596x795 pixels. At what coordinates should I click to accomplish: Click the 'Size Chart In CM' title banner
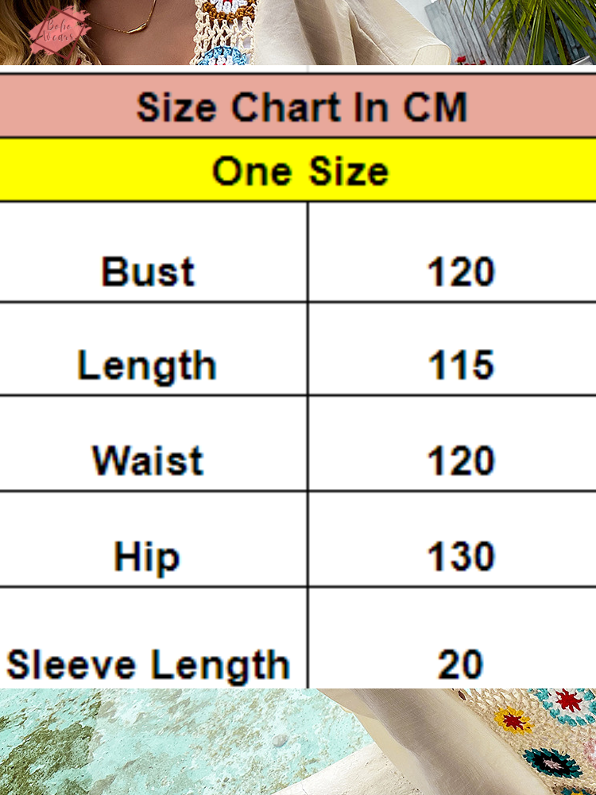pos(300,107)
